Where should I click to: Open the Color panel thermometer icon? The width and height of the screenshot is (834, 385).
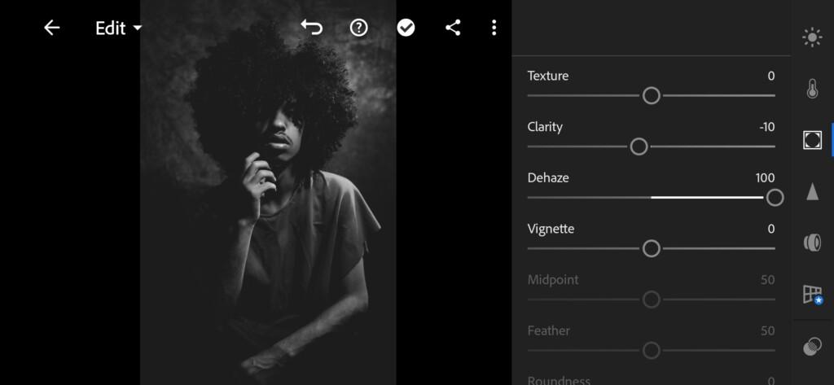(812, 88)
